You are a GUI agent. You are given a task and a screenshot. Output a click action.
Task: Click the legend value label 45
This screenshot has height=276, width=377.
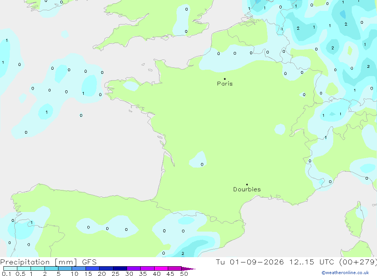[x=170, y=274]
